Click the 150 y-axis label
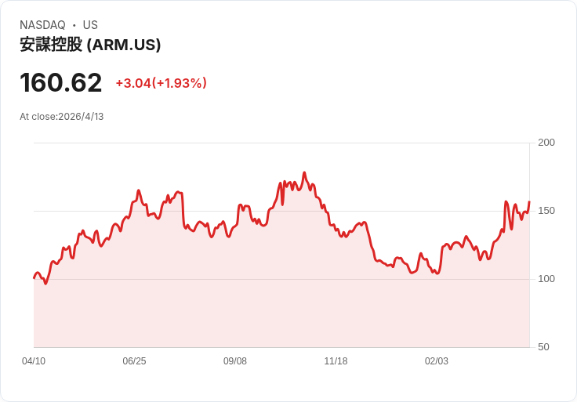 546,211
